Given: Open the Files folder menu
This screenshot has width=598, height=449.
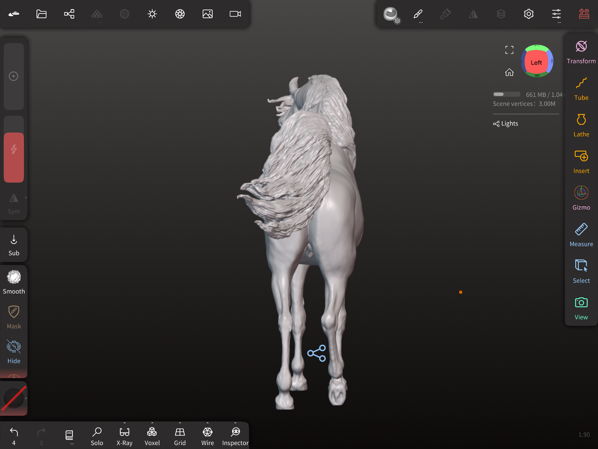Looking at the screenshot, I should coord(41,14).
